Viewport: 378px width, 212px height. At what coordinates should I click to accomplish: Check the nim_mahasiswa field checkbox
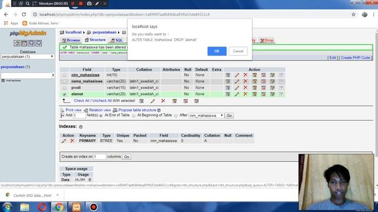coord(64,75)
